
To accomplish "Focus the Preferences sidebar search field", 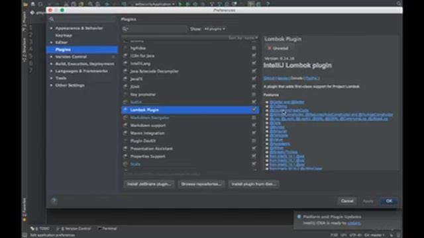I will coord(82,19).
